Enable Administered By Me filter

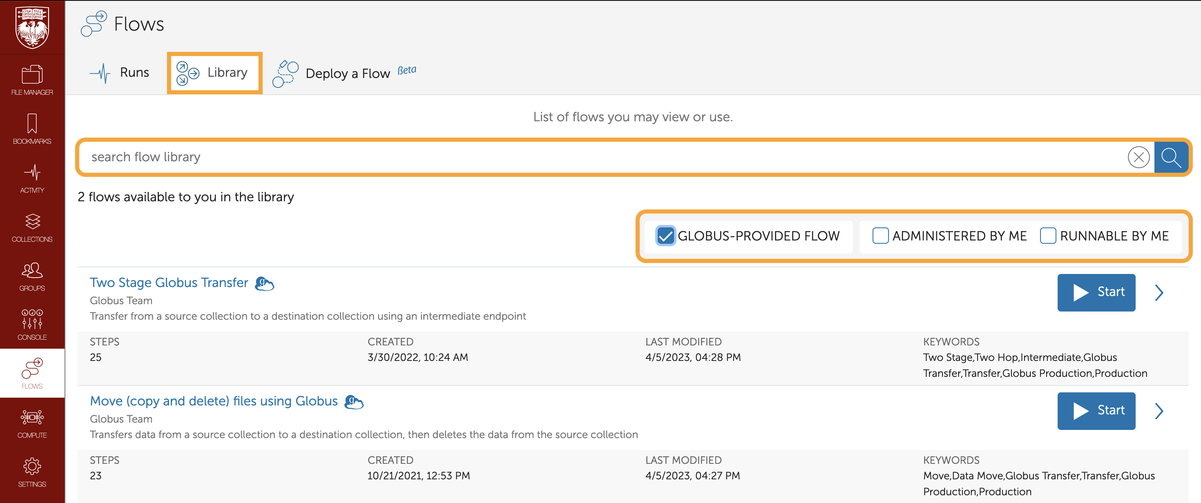pyautogui.click(x=880, y=236)
